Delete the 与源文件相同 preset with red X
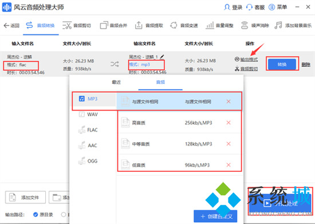The height and width of the screenshot is (224, 315). click(229, 101)
